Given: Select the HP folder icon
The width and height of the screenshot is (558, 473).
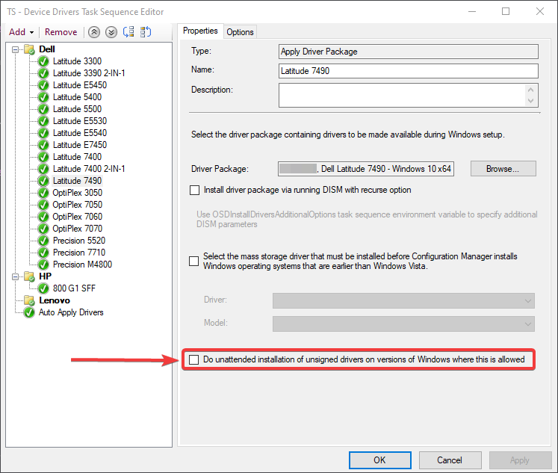Looking at the screenshot, I should coord(29,276).
